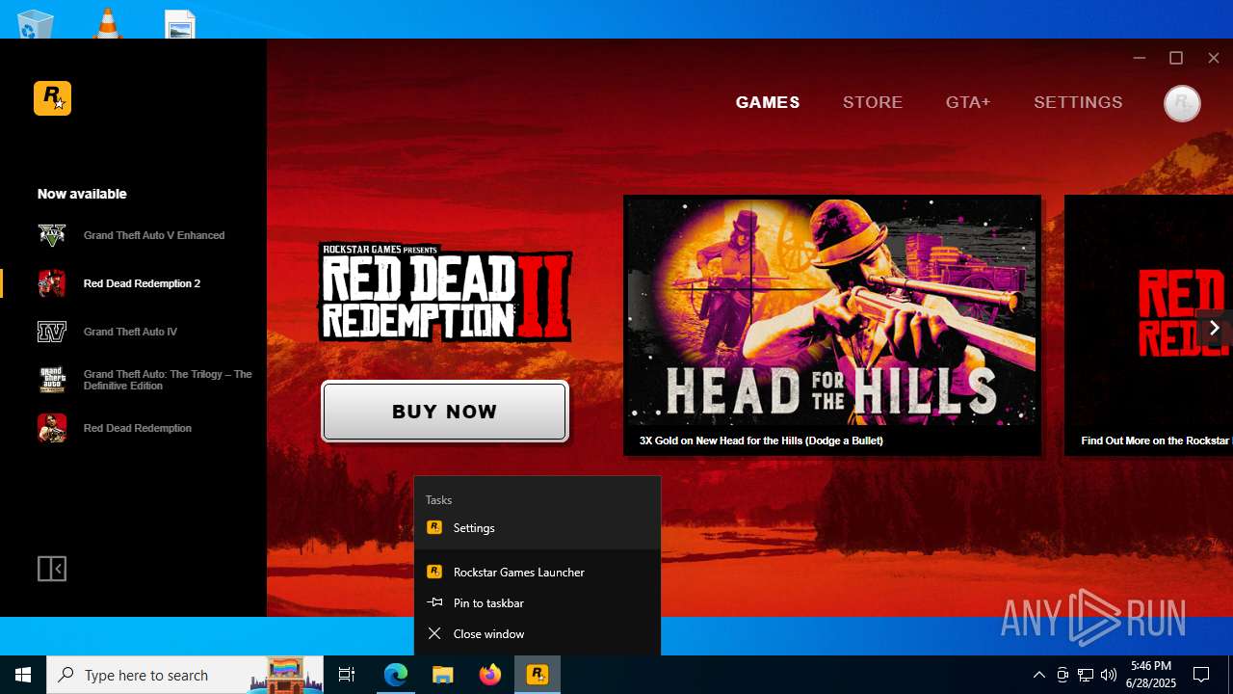Viewport: 1233px width, 694px height.
Task: Choose Rockstar Games Launcher in jump list
Action: click(538, 573)
